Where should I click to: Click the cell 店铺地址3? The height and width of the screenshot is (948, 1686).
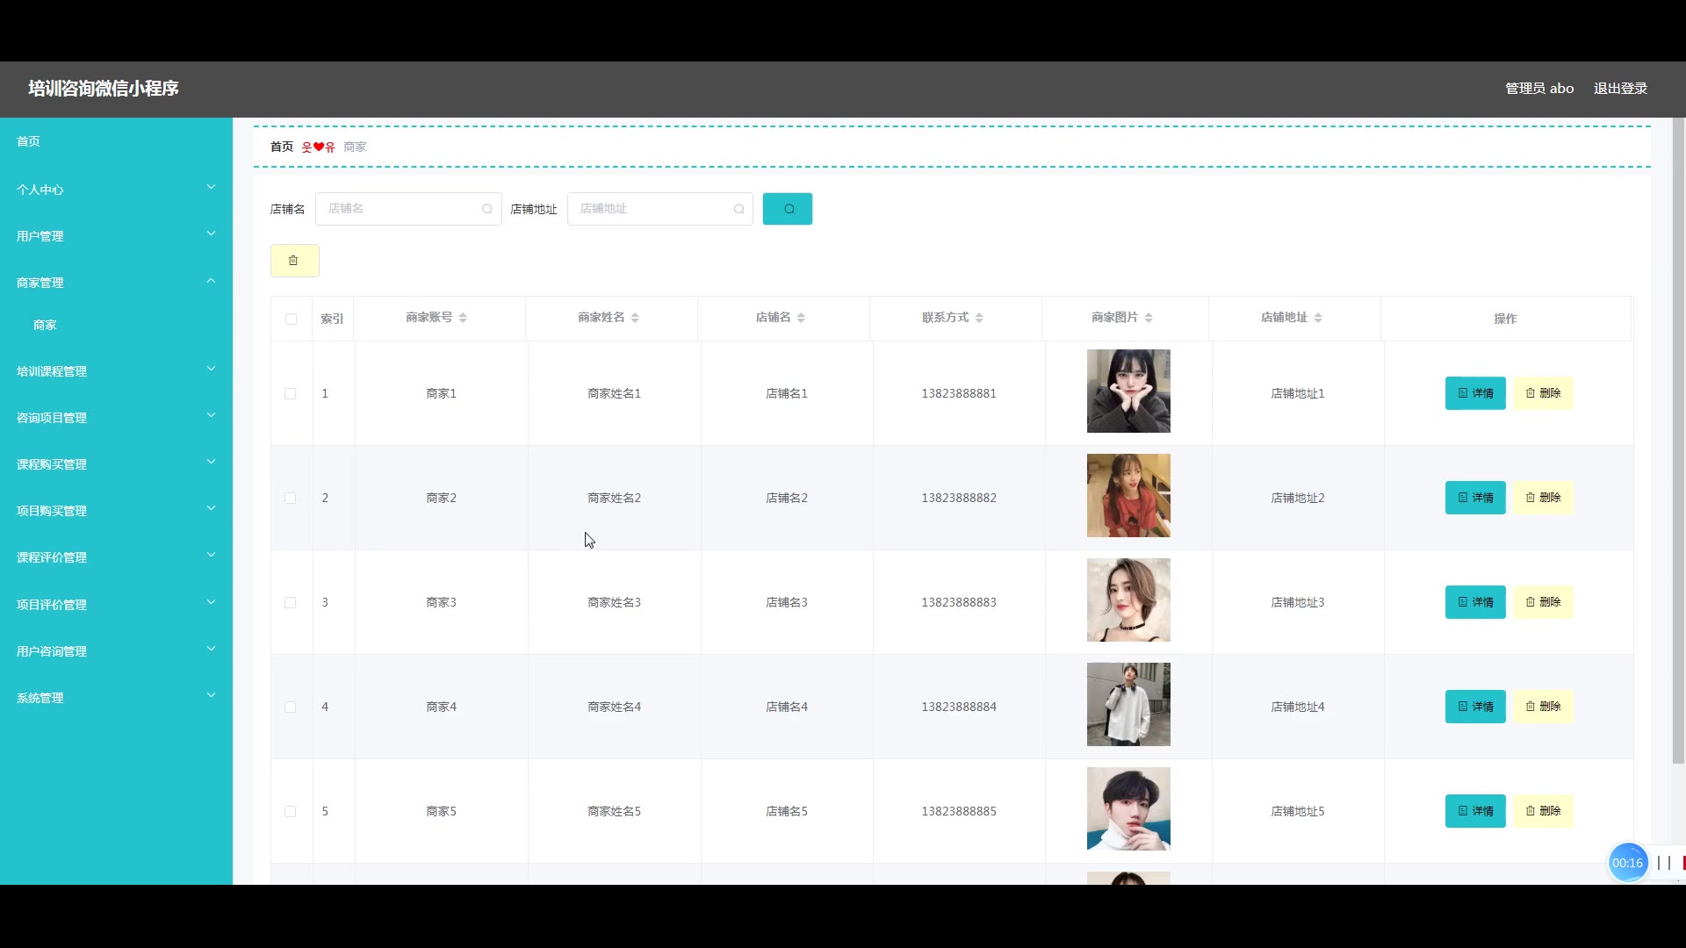[1298, 602]
